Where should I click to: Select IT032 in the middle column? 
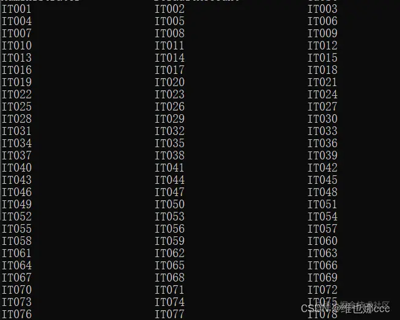(x=169, y=131)
